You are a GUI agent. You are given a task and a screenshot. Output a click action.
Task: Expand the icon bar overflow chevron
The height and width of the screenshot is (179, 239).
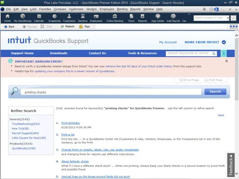click(189, 14)
